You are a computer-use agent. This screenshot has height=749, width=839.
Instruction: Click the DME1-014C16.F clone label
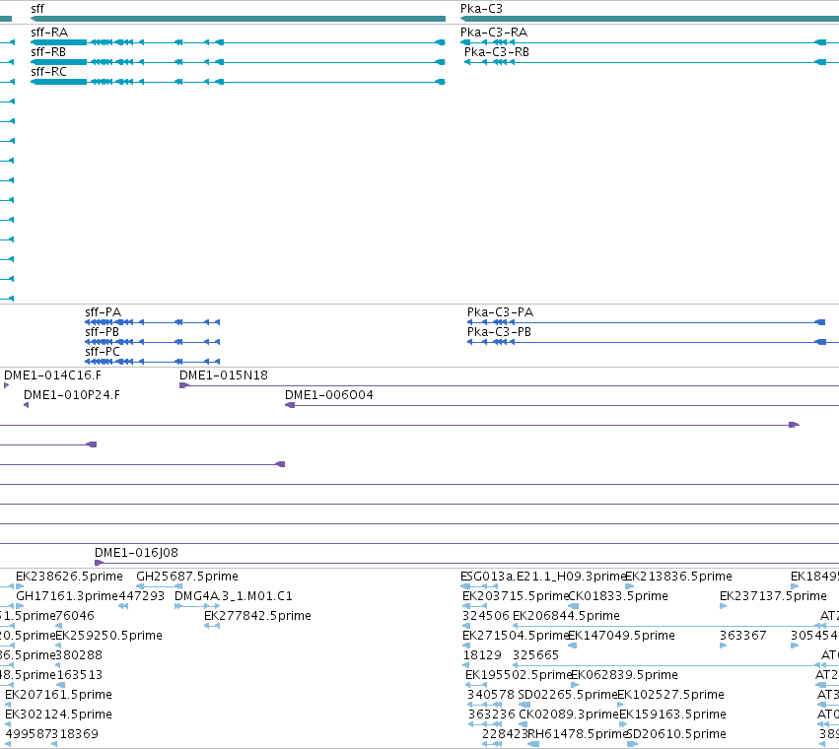(x=53, y=375)
